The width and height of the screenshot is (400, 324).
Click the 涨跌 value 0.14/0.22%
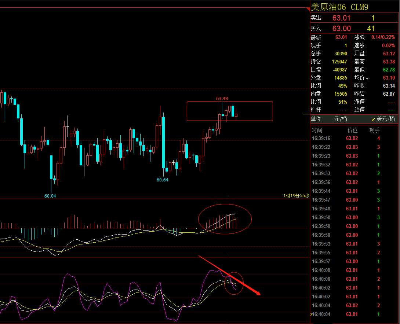(x=383, y=37)
